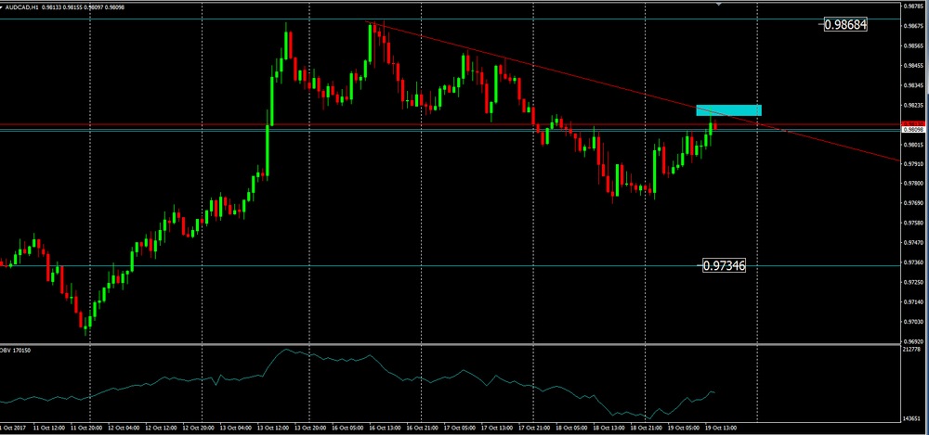
Task: Click the 11 Oct 12:00 time label
Action: 49,427
